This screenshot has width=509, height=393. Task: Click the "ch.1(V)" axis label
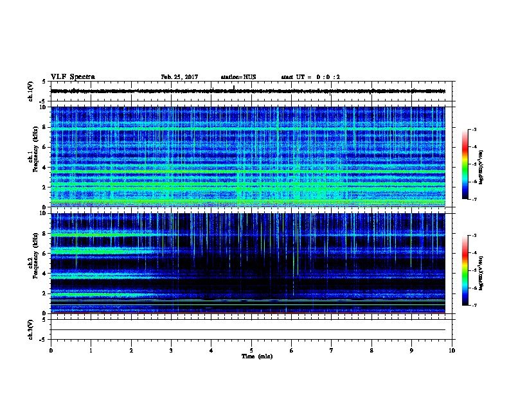[31, 91]
